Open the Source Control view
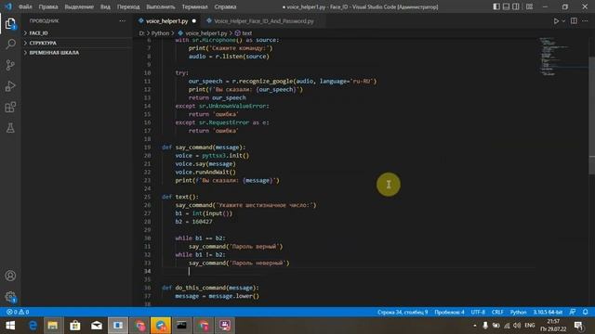 tap(10, 65)
